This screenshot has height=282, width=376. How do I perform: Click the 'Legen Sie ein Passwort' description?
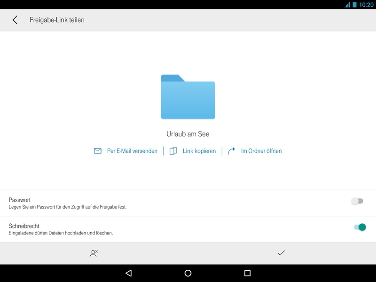[x=68, y=207]
